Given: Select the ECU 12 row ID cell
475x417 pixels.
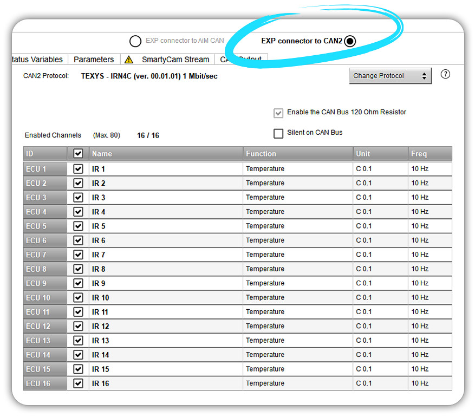Looking at the screenshot, I should [x=44, y=327].
